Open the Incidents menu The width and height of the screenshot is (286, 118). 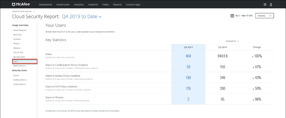coord(93,5)
